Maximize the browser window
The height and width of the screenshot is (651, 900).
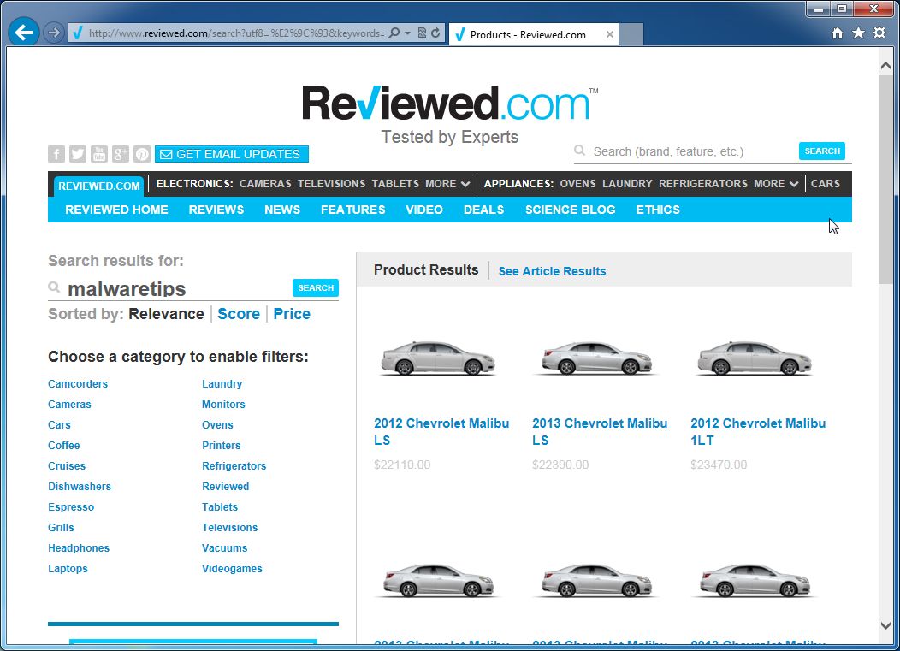click(842, 8)
